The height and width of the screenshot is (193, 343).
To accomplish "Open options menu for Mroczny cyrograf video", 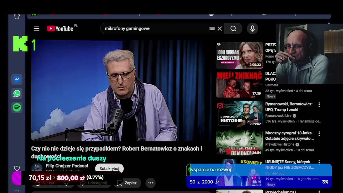I will click(x=319, y=133).
